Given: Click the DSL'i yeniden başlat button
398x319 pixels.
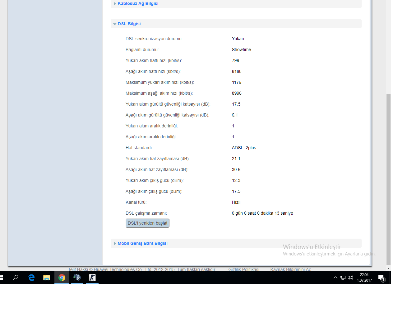Looking at the screenshot, I should [147, 223].
